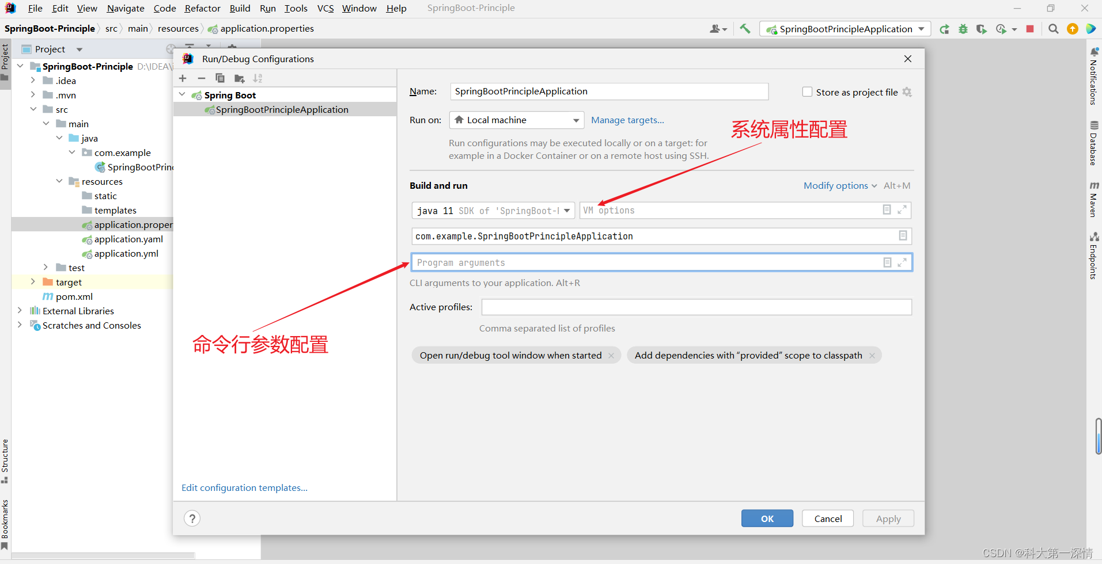Open the Structure tool window
The image size is (1102, 564).
5,461
